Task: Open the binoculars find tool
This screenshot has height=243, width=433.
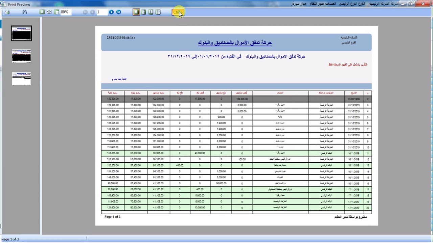Action: click(x=24, y=12)
